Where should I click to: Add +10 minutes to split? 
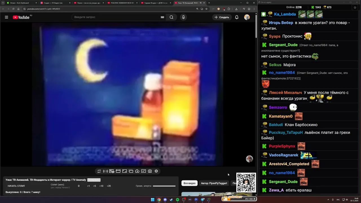coord(101,186)
